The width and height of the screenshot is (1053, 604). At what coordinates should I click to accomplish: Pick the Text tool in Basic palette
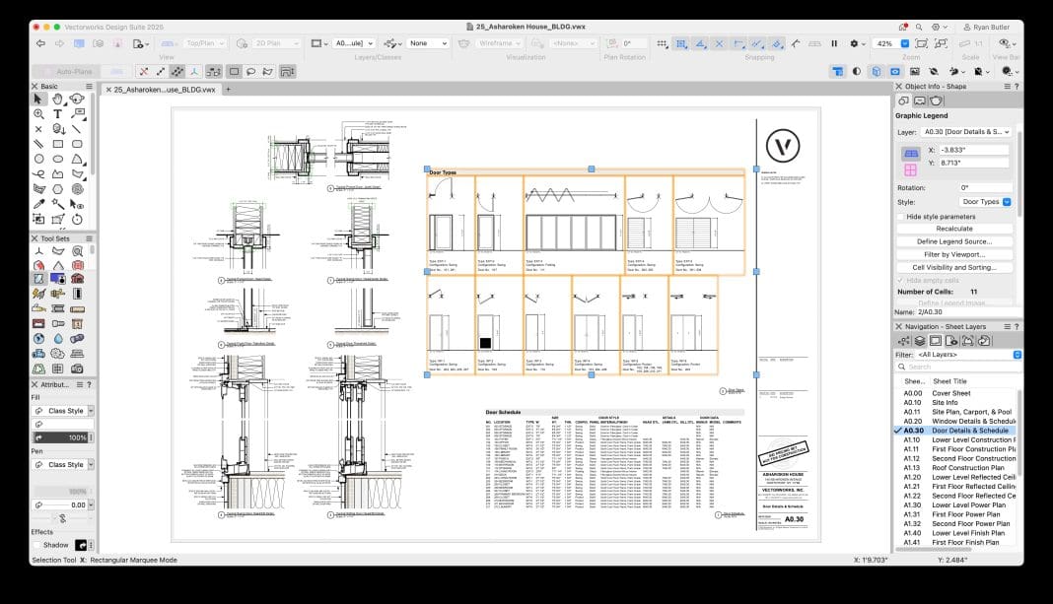pyautogui.click(x=57, y=114)
